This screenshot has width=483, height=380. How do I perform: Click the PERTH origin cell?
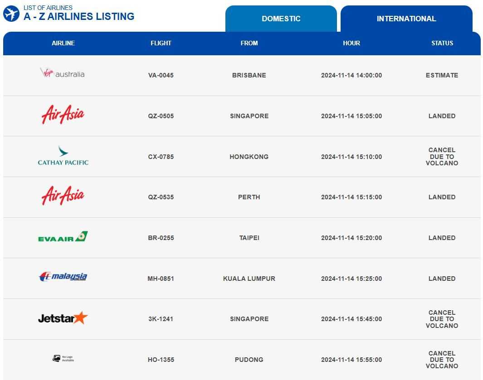coord(249,197)
